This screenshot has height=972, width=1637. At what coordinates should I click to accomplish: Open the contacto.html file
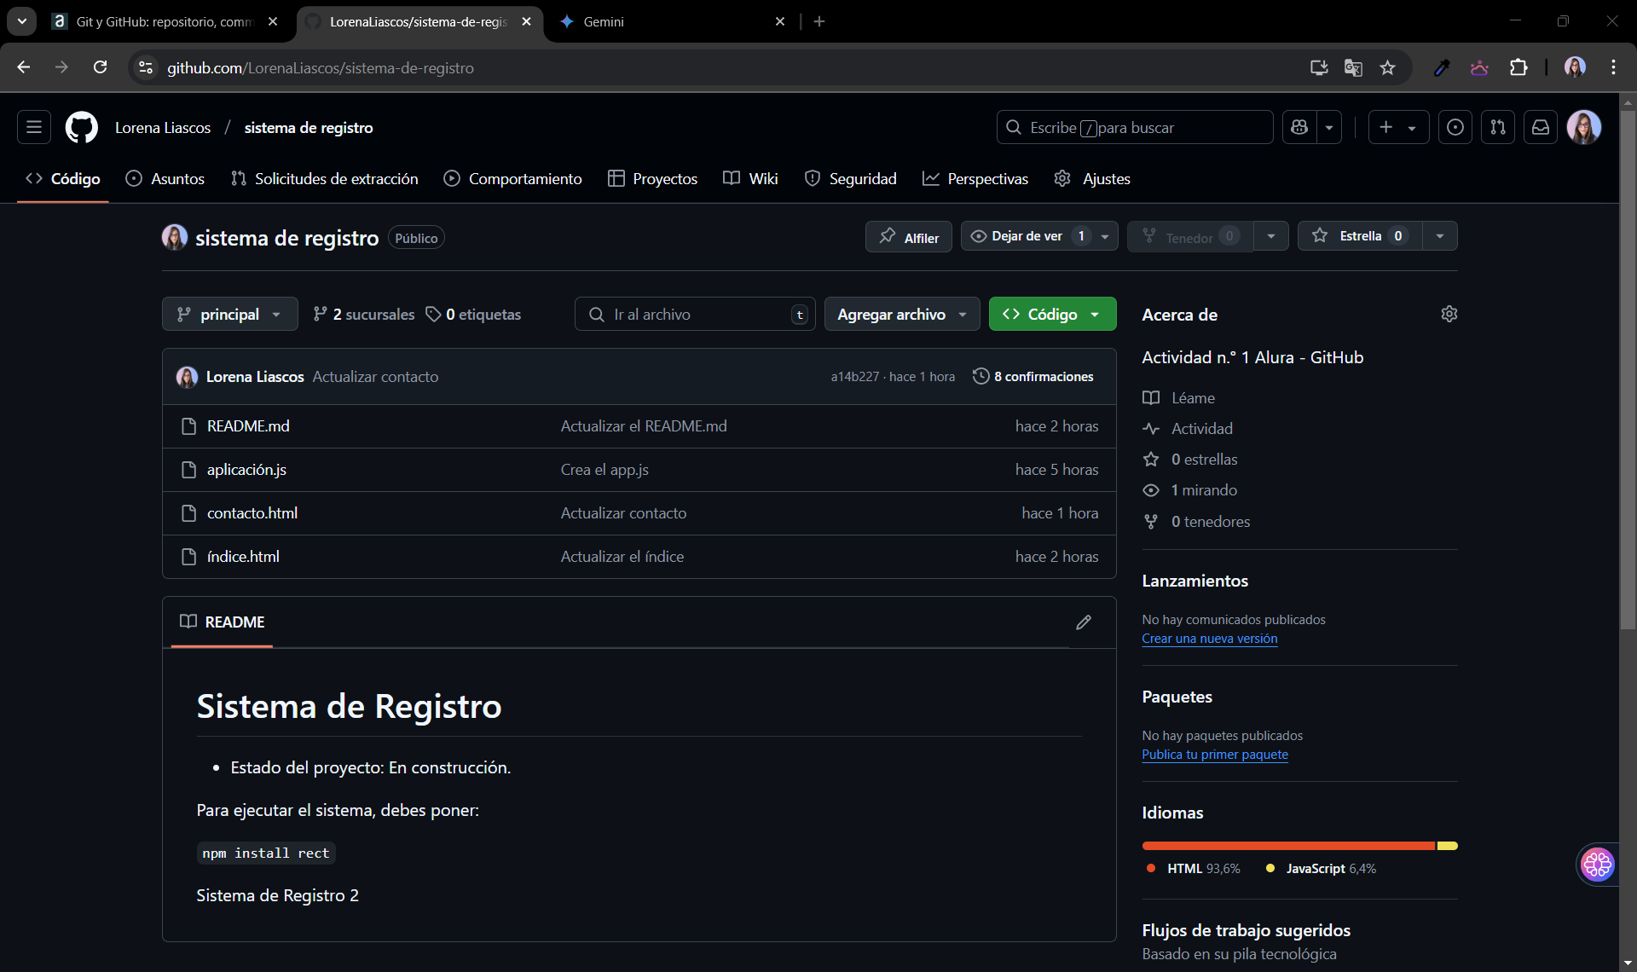pyautogui.click(x=252, y=512)
